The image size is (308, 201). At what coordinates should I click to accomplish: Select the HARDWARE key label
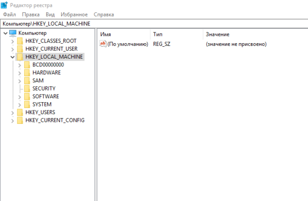point(47,72)
